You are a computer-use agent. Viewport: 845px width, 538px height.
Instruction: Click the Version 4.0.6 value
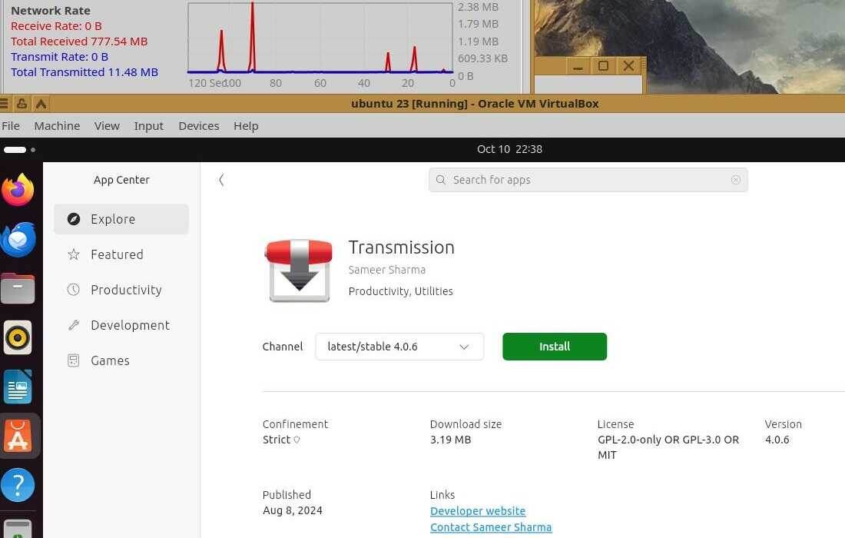click(777, 440)
